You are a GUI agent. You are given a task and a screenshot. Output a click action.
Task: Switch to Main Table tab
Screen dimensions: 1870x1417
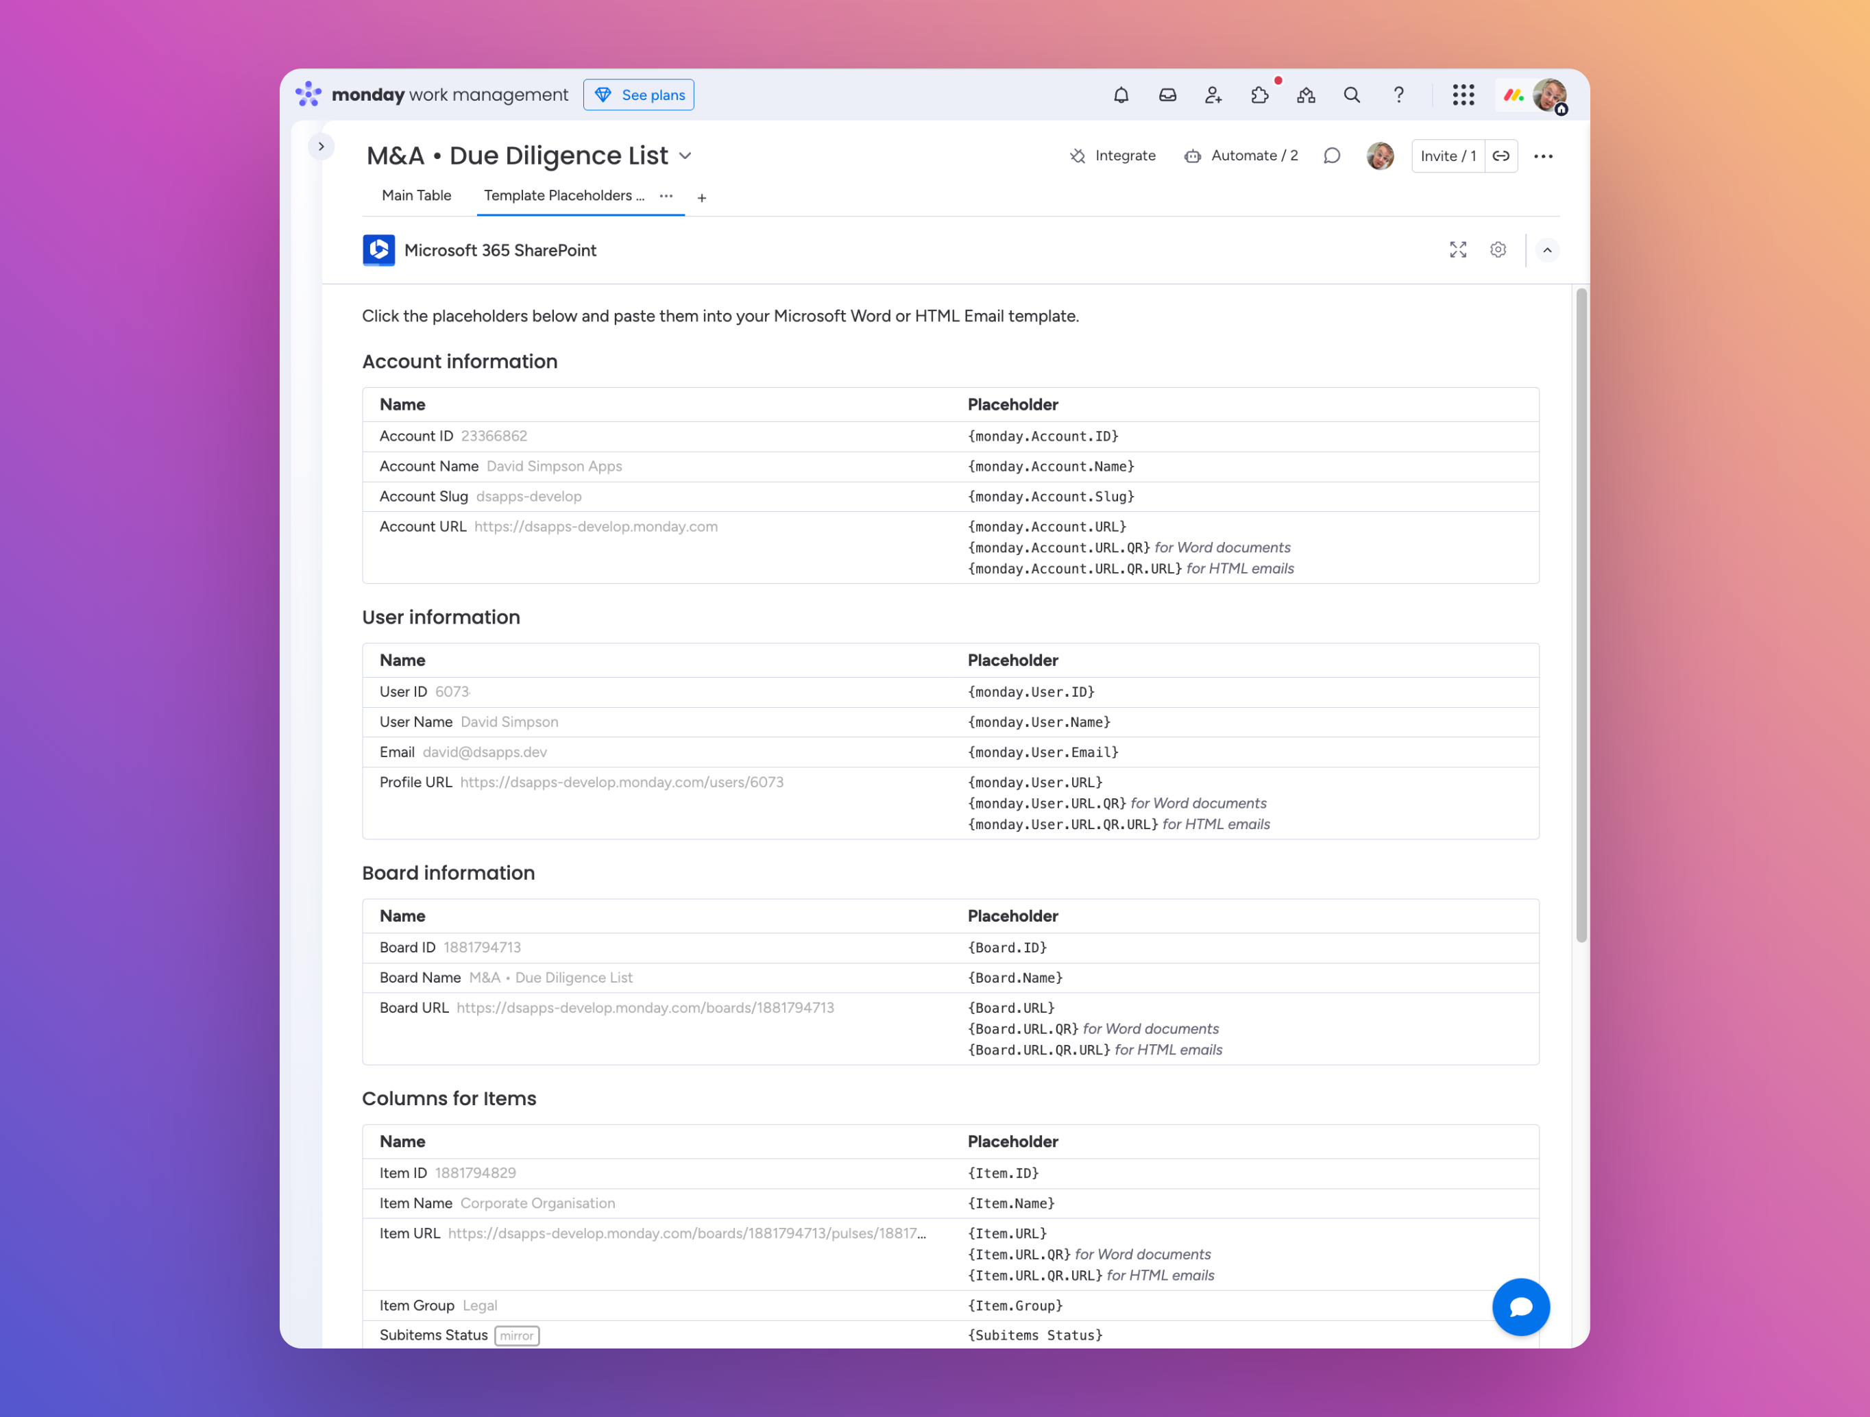coord(416,195)
